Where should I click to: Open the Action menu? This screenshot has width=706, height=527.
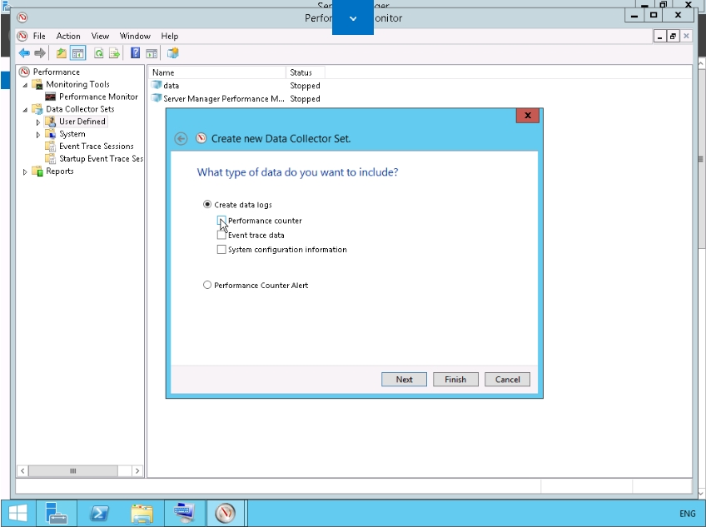68,37
